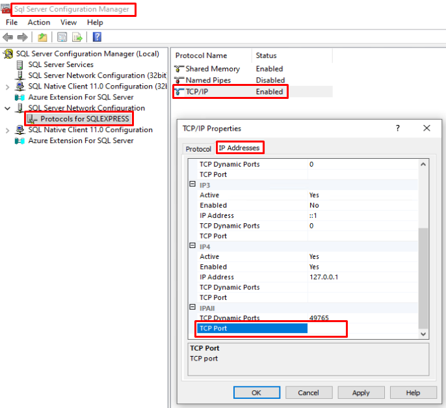Close the TCP/IP Properties dialog
The width and height of the screenshot is (446, 408).
426,128
